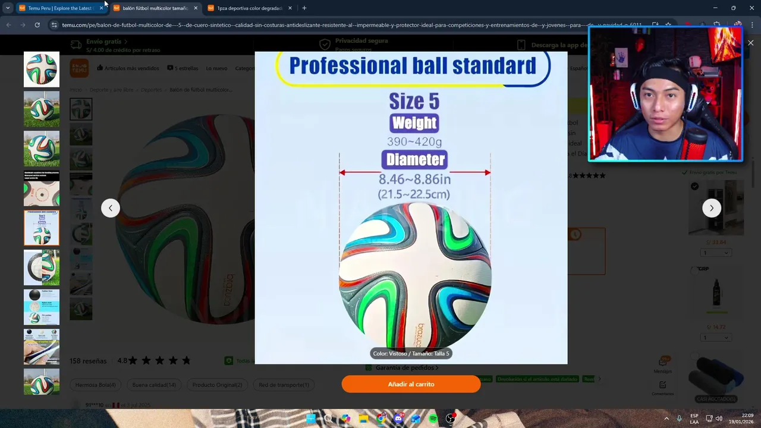This screenshot has height=428, width=761.
Task: Click the 'Buena calidad(14)' review tag
Action: [154, 385]
